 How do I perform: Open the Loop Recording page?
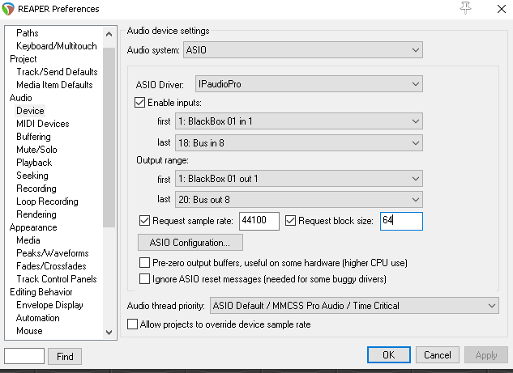48,201
